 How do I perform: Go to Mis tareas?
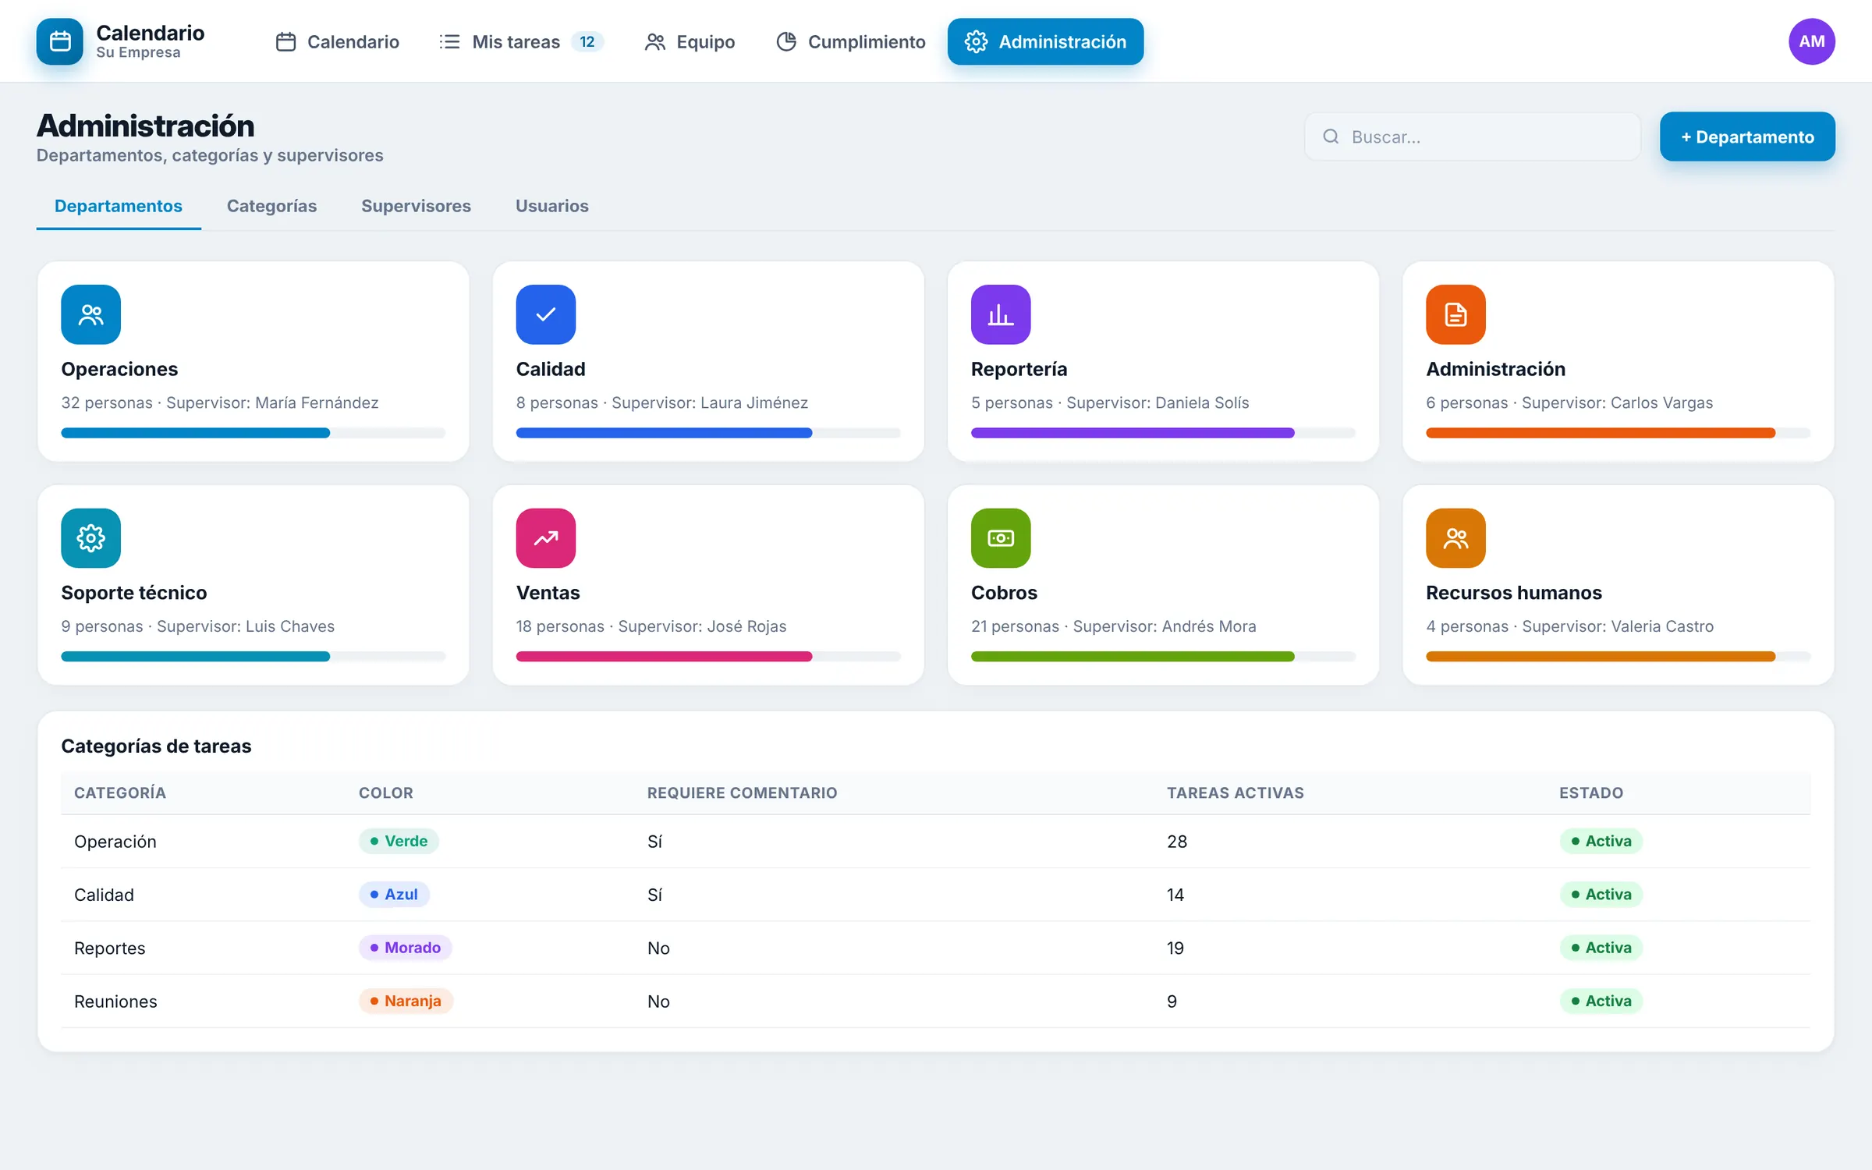520,41
